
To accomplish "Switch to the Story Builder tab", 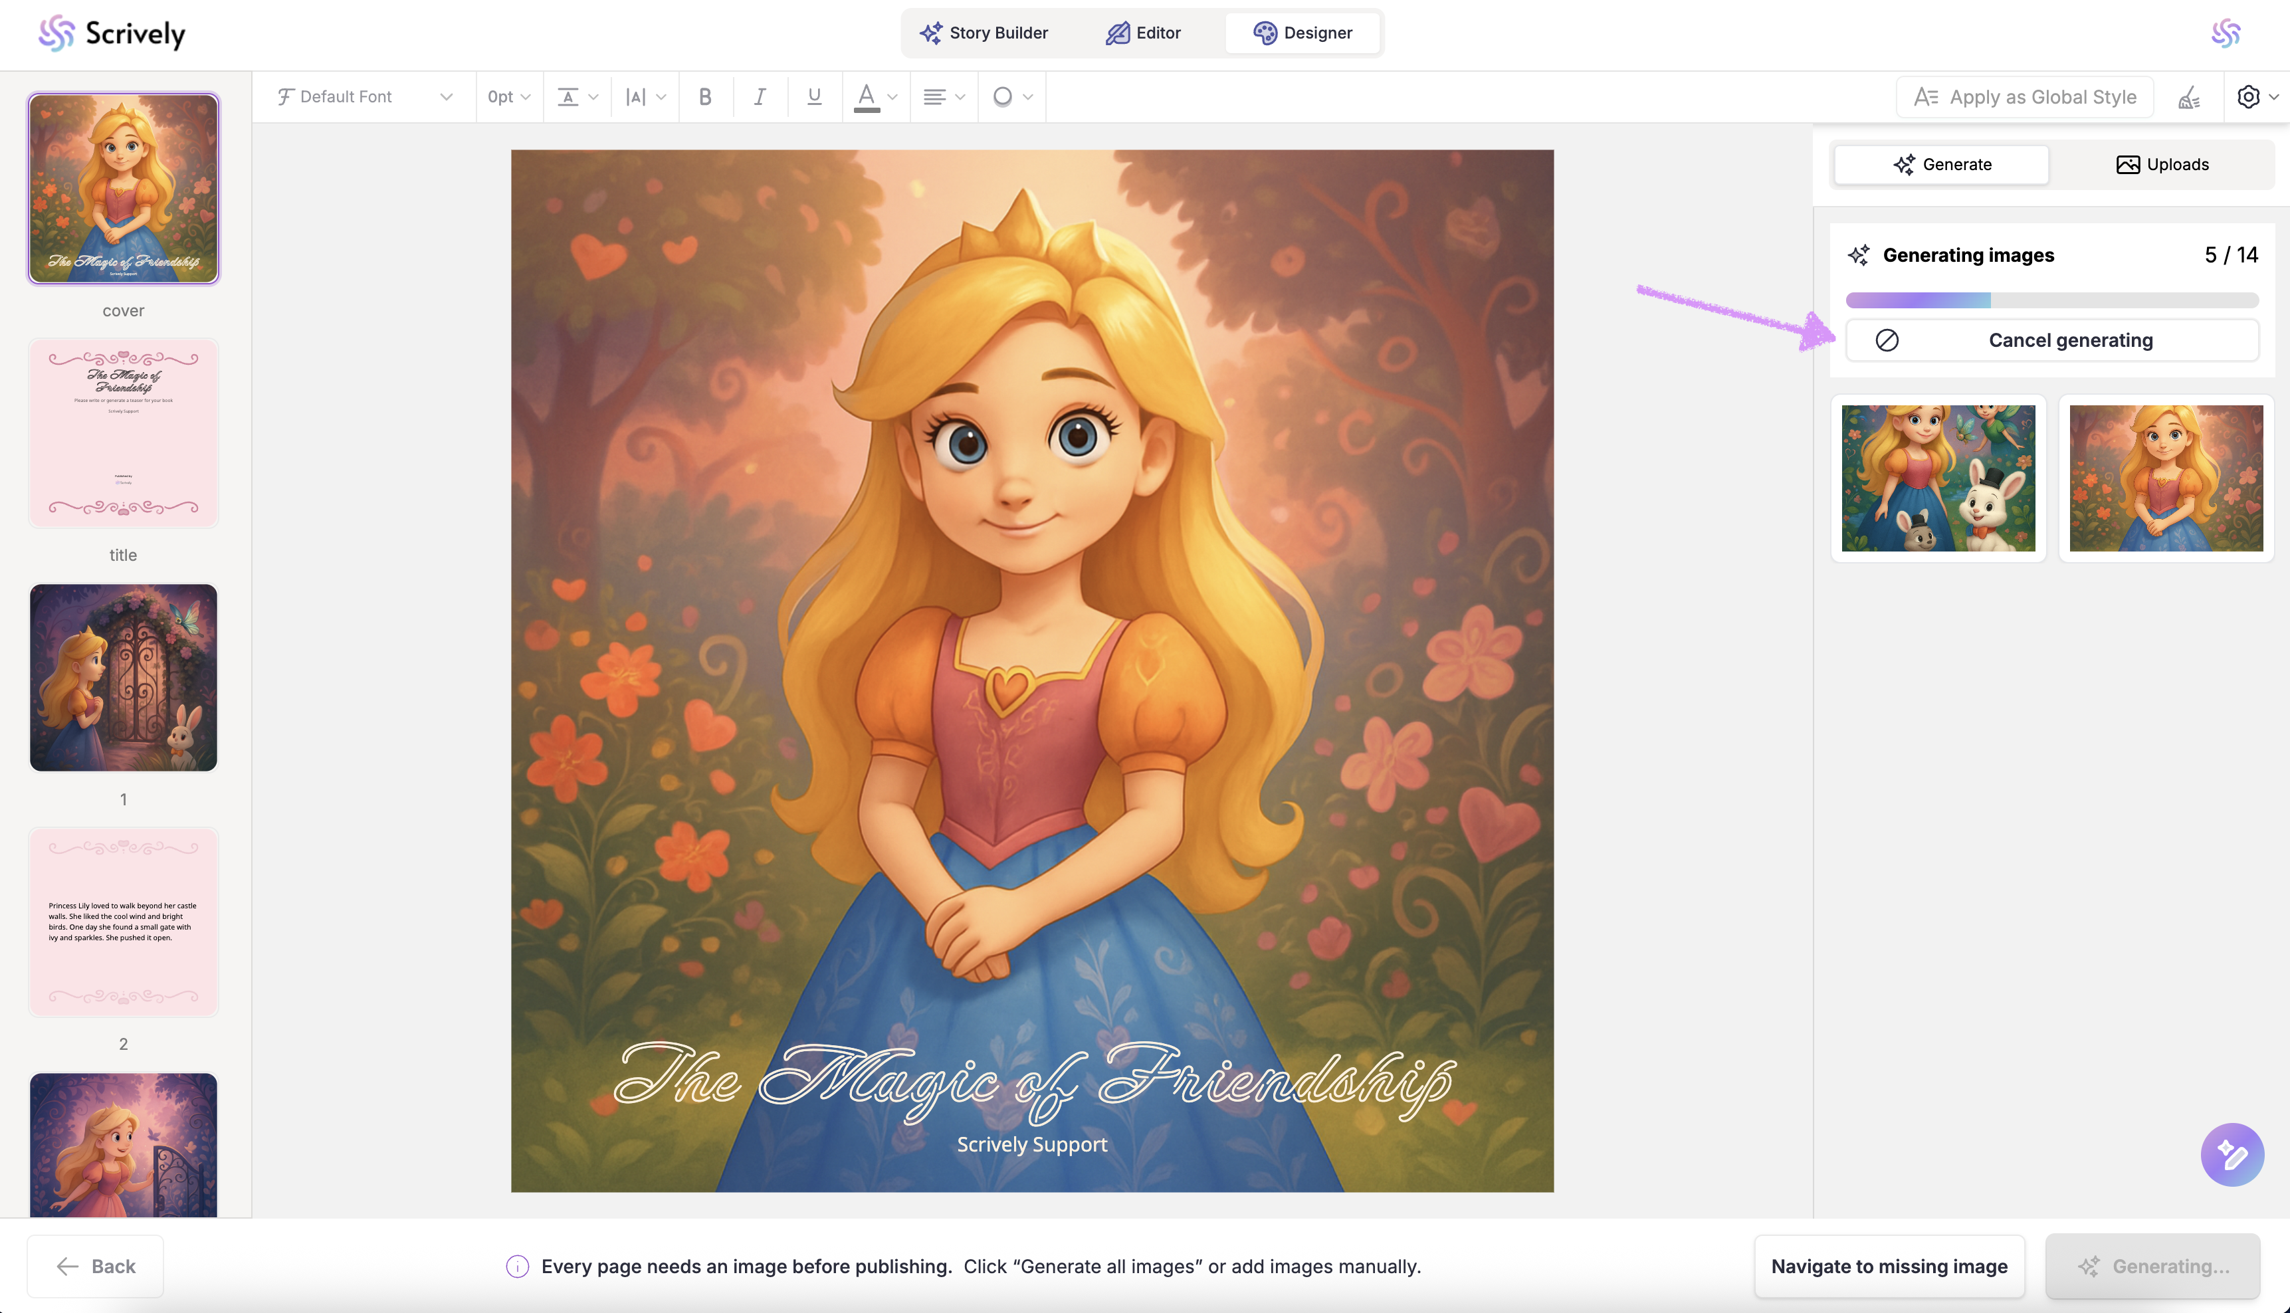I will [984, 33].
